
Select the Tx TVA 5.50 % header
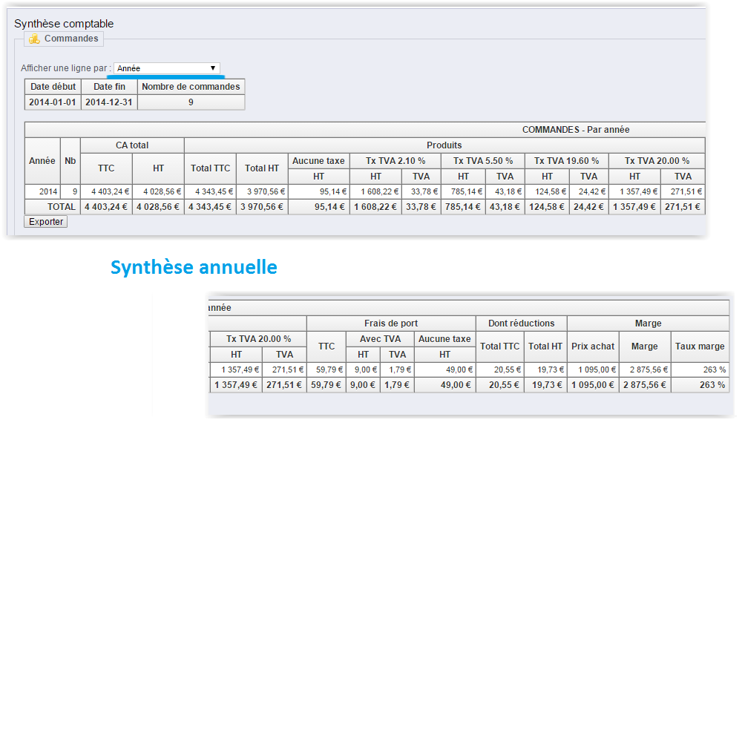tap(483, 161)
